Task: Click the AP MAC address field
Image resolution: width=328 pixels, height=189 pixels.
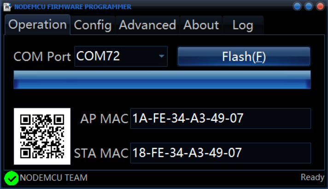Action: point(220,118)
